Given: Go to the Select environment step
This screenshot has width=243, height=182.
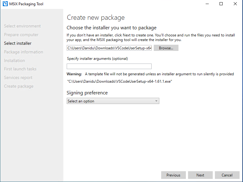Looking at the screenshot, I should click(22, 26).
